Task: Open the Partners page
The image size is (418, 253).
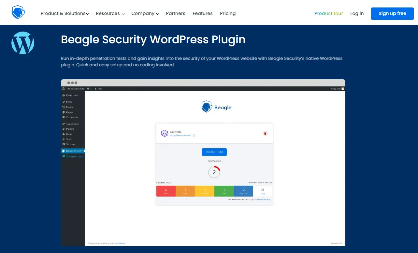Action: (176, 13)
